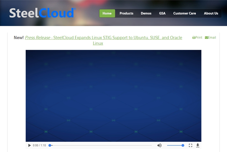Mute the video with the speaker icon
This screenshot has height=152, width=227.
tap(159, 145)
